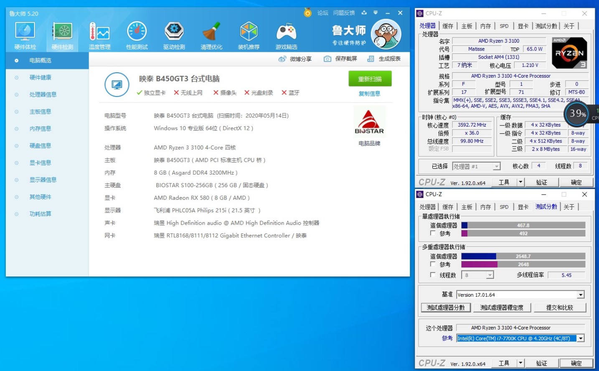The height and width of the screenshot is (371, 599).
Task: Open the Ludashi title bar dropdown menu arrow
Action: 376,13
